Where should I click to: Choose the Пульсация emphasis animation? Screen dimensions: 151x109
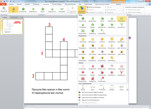pyautogui.click(x=83, y=40)
